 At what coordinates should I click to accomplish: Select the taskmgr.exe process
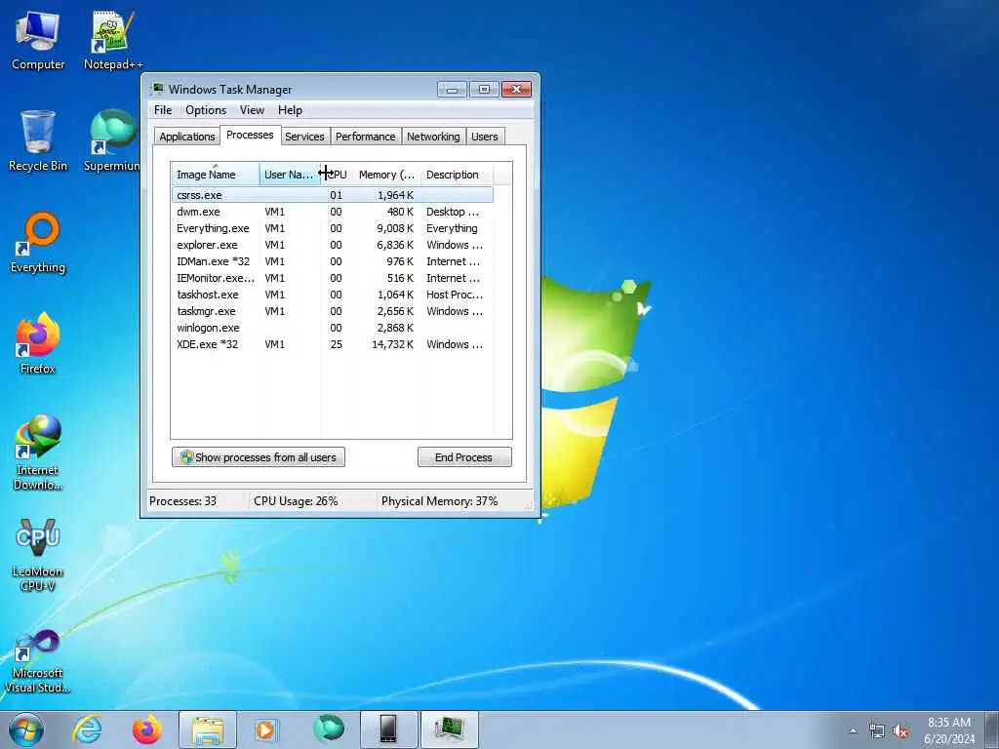point(332,311)
